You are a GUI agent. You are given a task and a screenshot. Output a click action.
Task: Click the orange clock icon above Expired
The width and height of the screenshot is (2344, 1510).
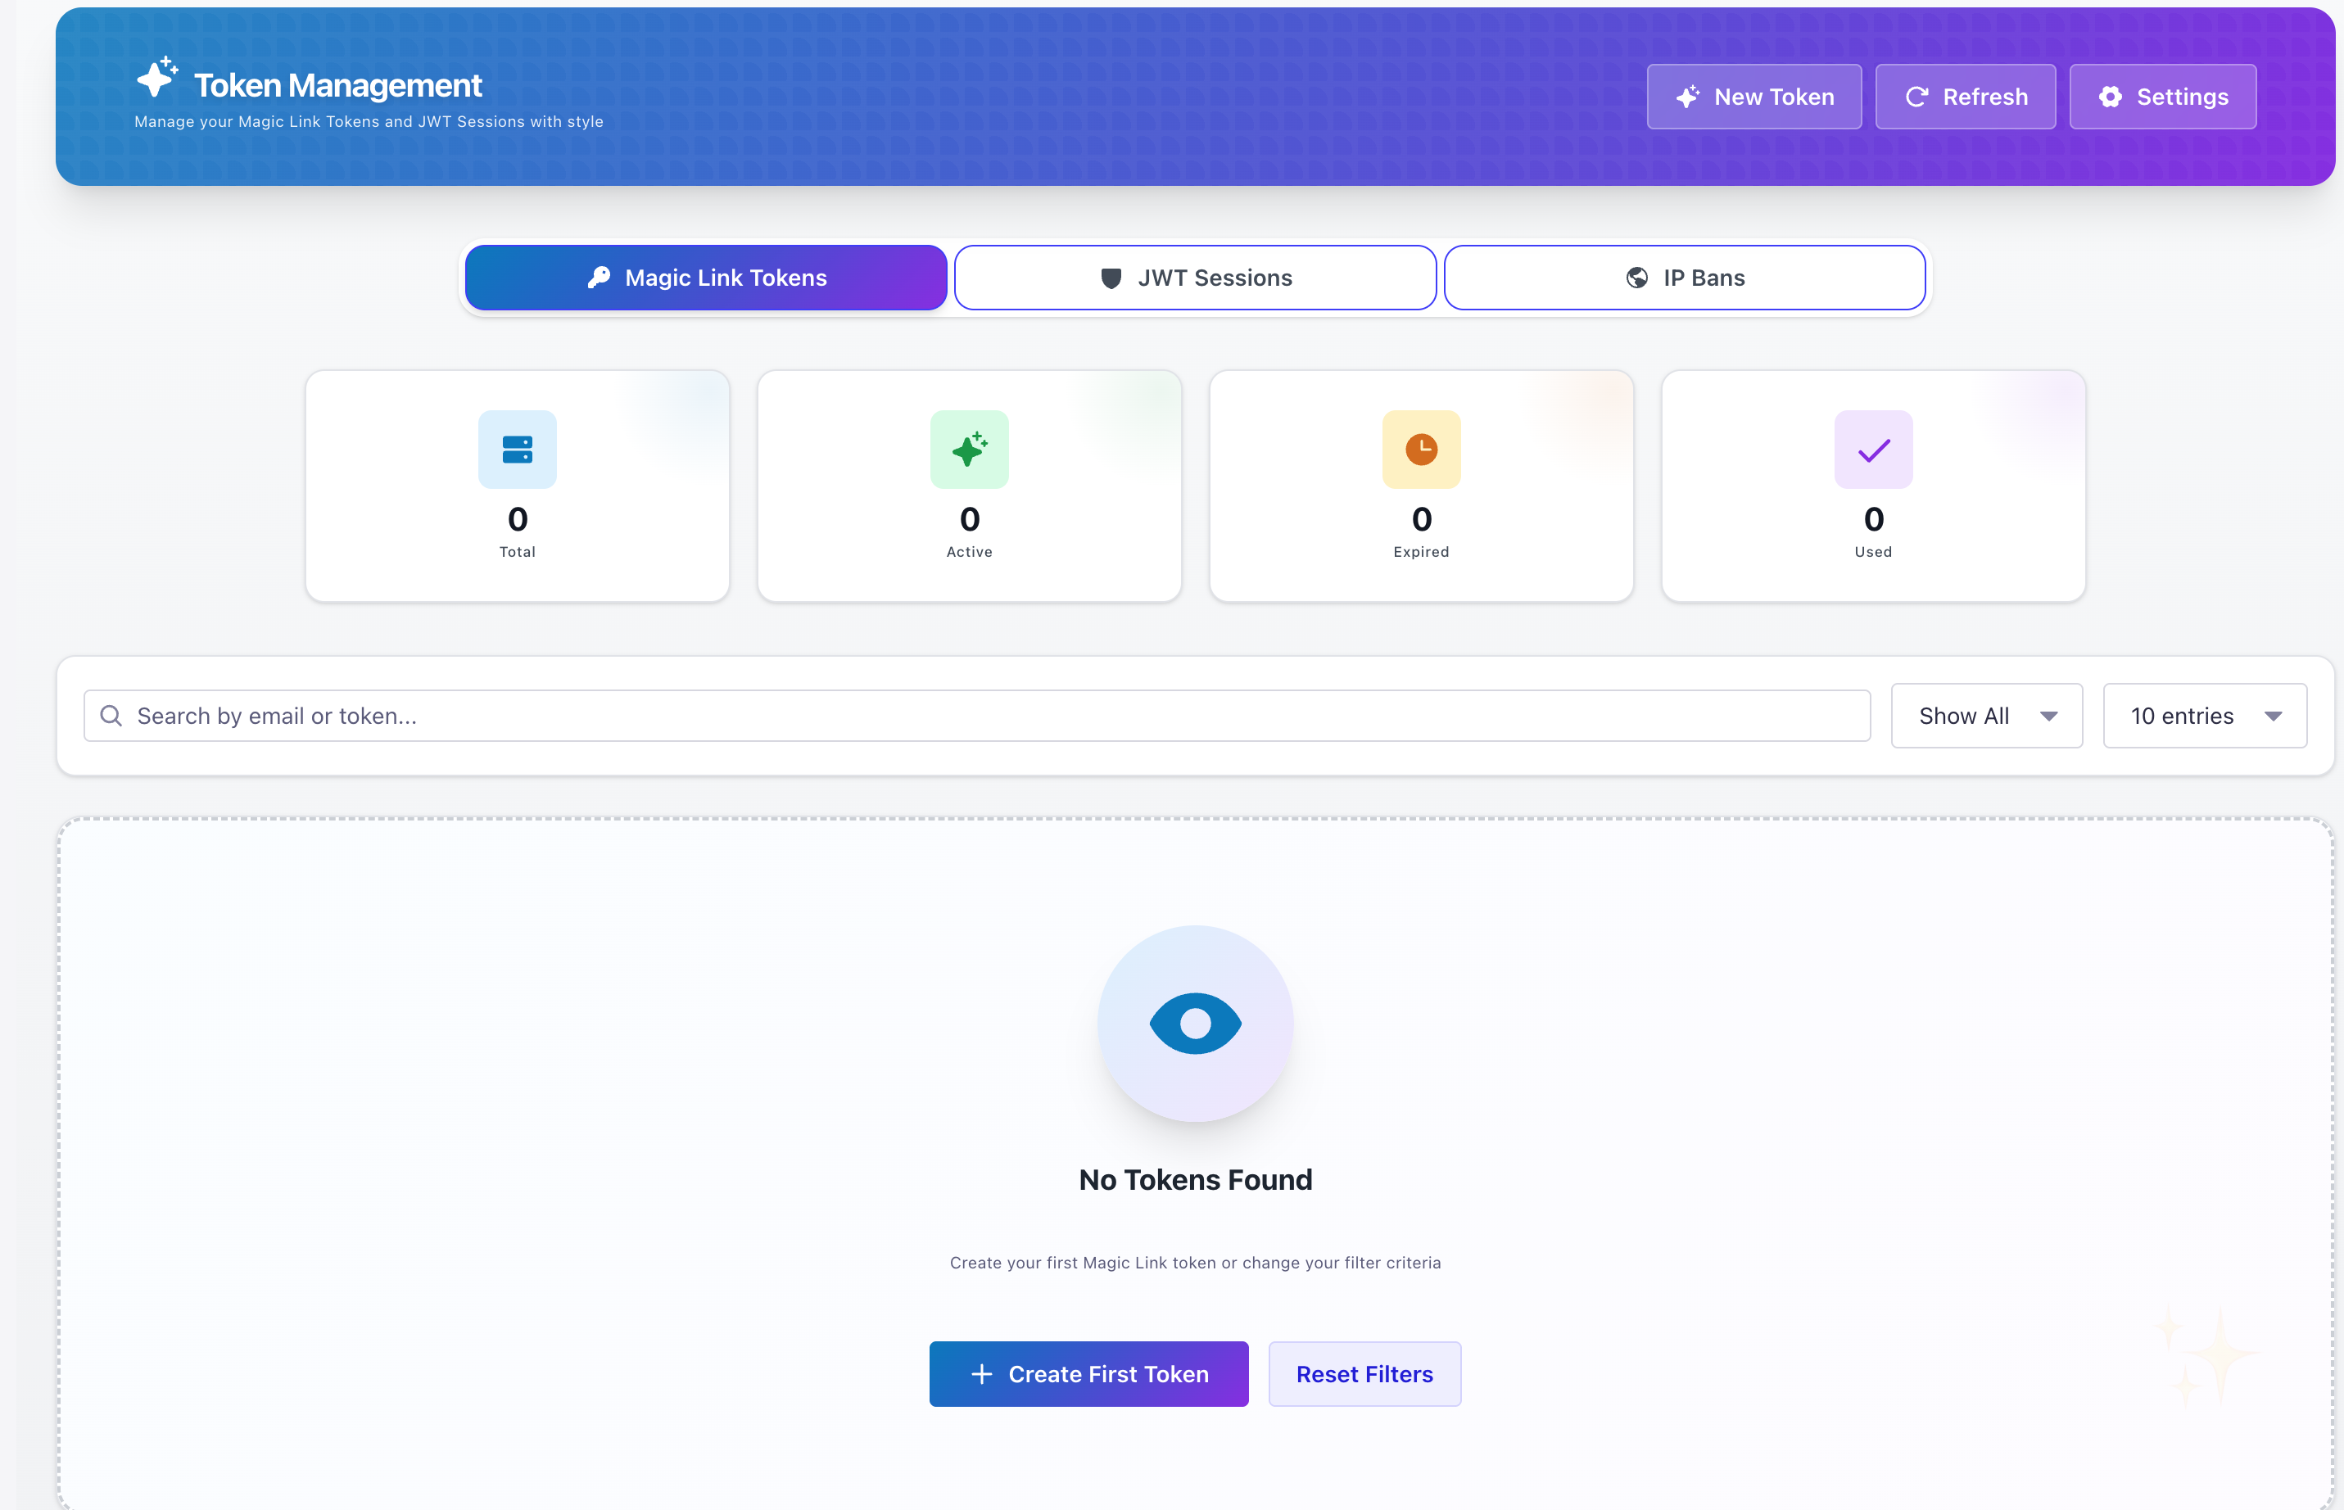tap(1421, 449)
